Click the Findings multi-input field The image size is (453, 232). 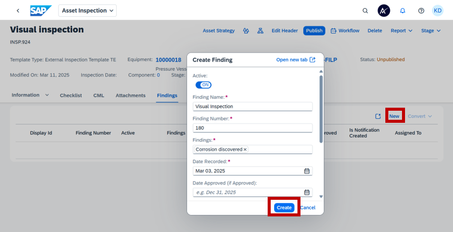(253, 149)
